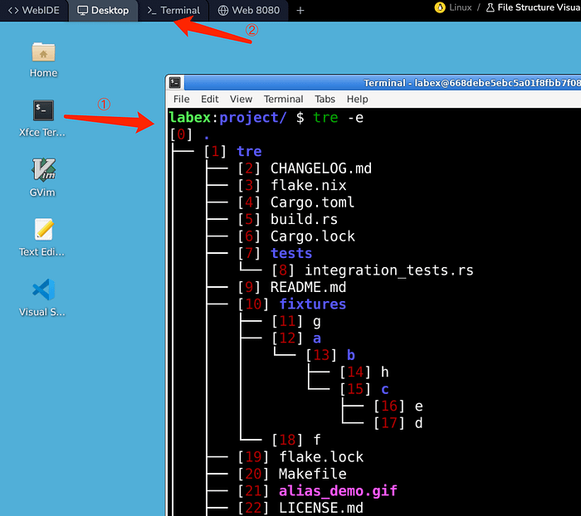This screenshot has width=581, height=516.
Task: Open the Terminal menu in menu bar
Action: 283,99
